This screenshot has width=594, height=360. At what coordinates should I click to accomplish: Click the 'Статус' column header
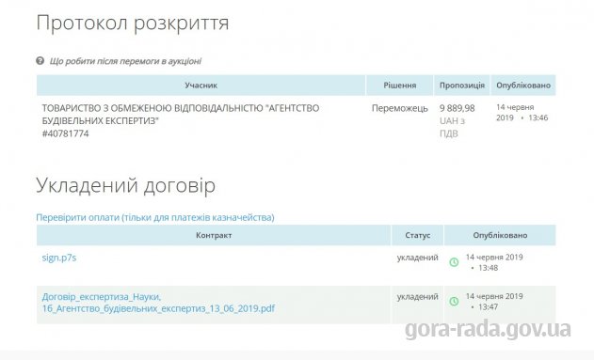417,235
